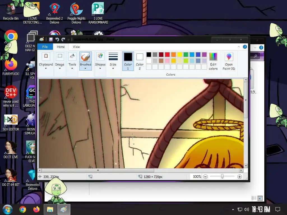Click the Tools group icon
Image resolution: width=287 pixels, height=215 pixels.
72,56
